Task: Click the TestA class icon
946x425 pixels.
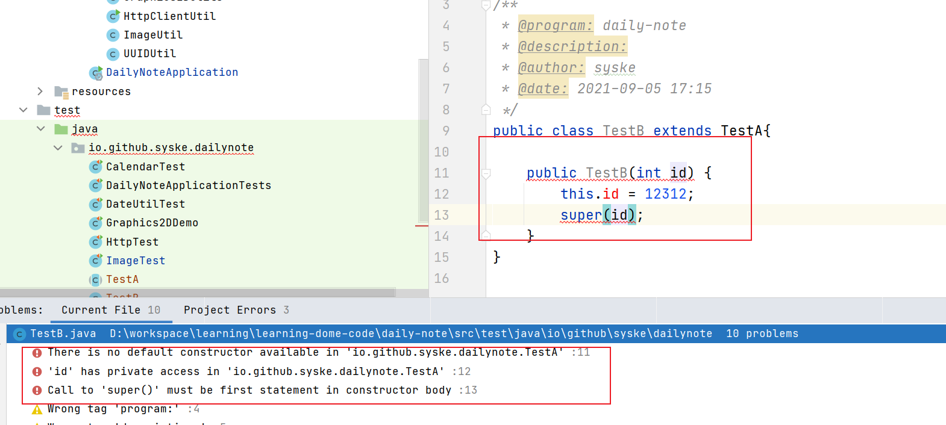Action: (95, 279)
